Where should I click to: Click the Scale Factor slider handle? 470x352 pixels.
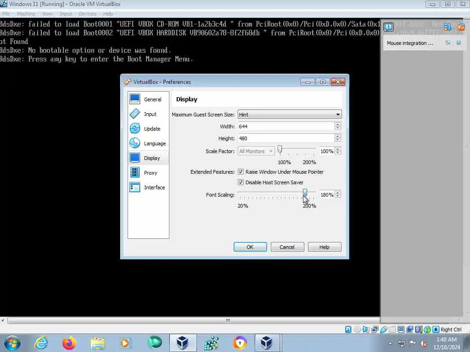coord(280,149)
